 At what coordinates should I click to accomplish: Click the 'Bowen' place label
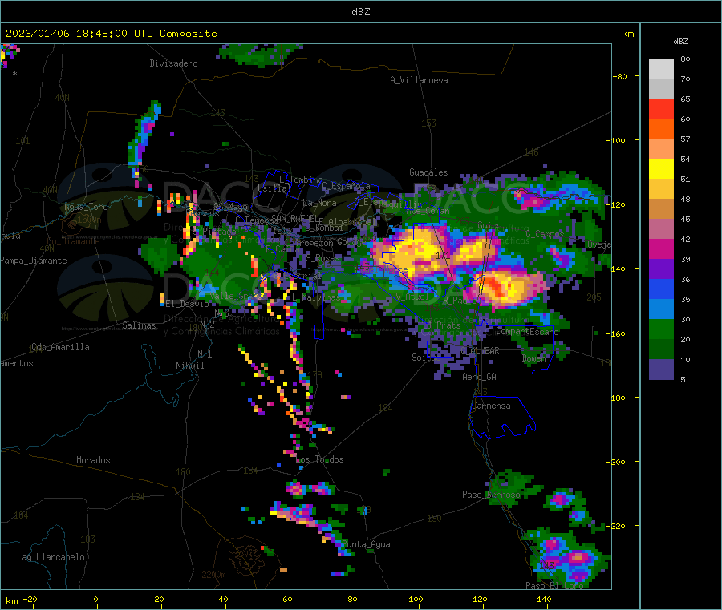[x=533, y=358]
